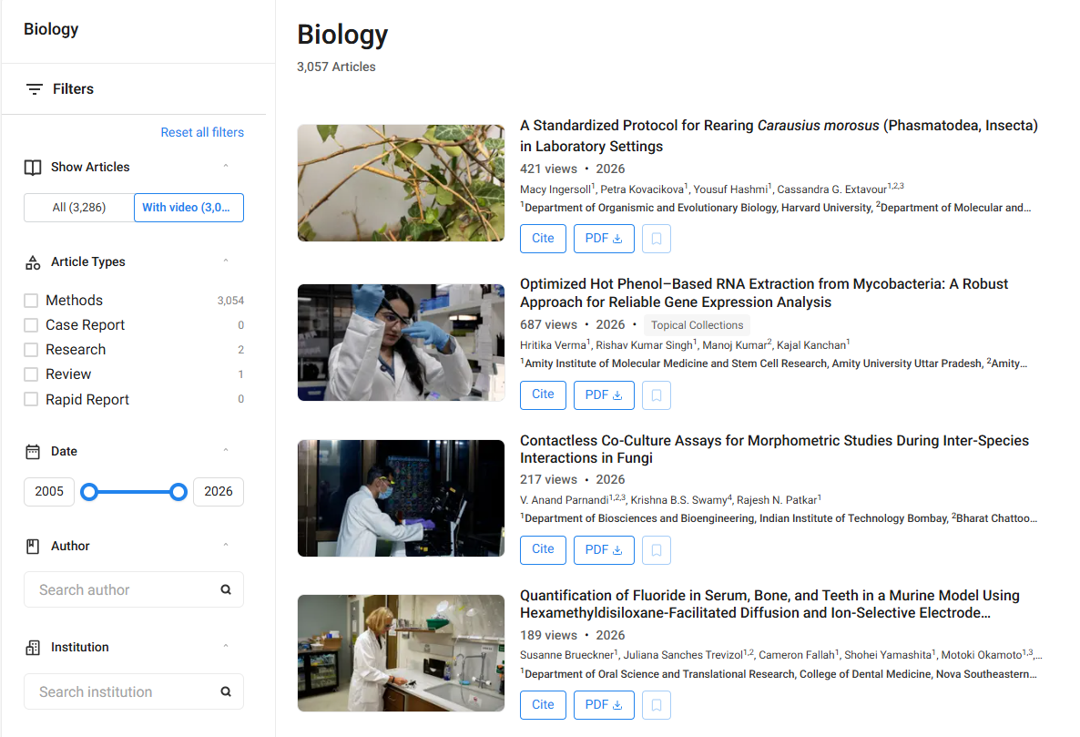Download PDF of Hot Phenol RNA Extraction article
The width and height of the screenshot is (1080, 737).
point(604,395)
